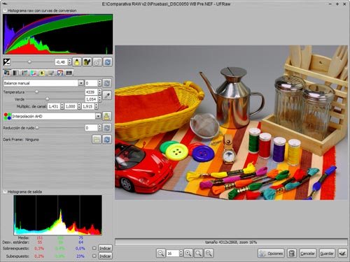Load a dark frame file via folder icon
Screen dimensions: 350x262
coord(97,139)
